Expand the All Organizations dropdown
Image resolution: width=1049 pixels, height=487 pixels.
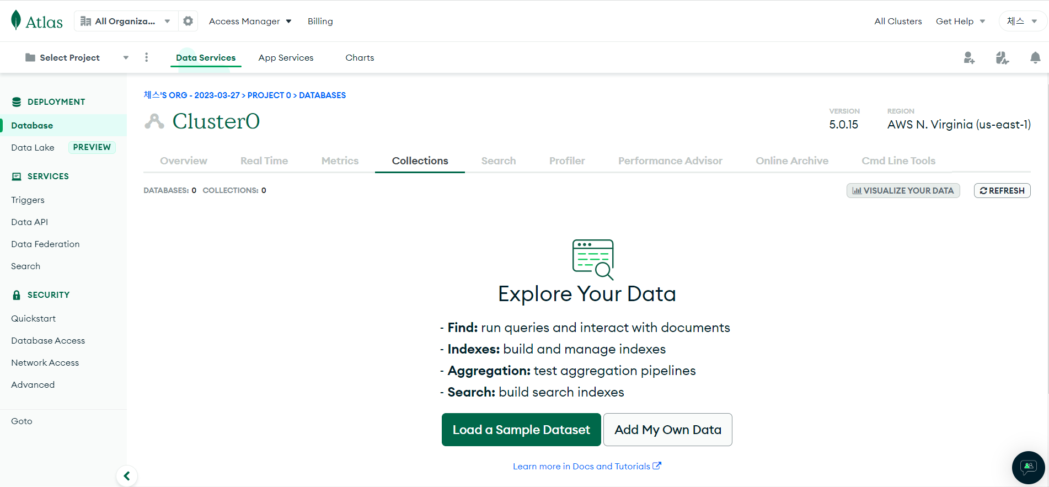click(126, 21)
